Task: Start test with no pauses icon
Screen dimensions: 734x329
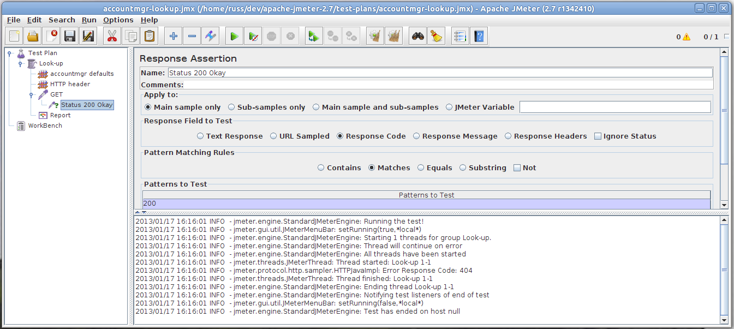Action: point(253,37)
